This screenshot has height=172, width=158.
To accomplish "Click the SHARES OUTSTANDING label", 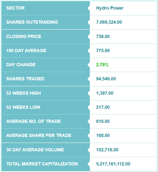I will 32,22.
